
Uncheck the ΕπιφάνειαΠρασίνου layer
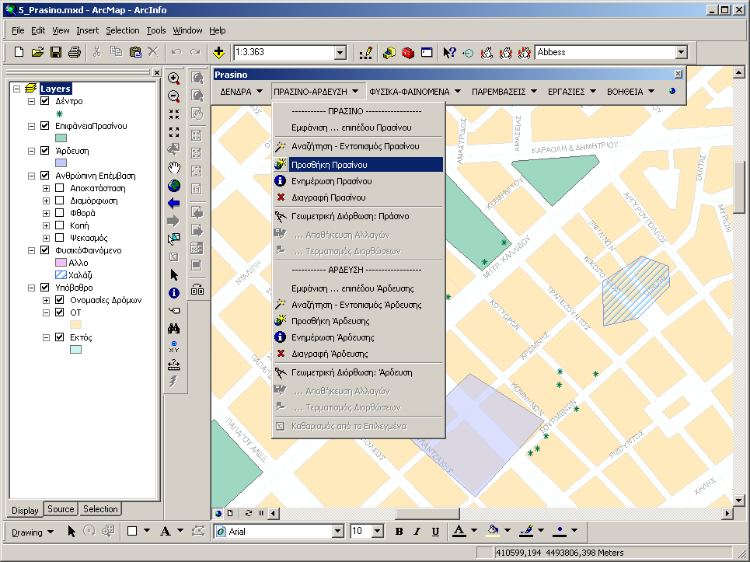click(x=45, y=126)
